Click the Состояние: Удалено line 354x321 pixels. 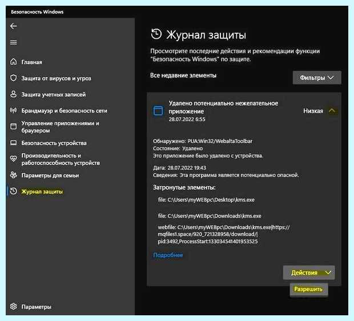click(178, 149)
